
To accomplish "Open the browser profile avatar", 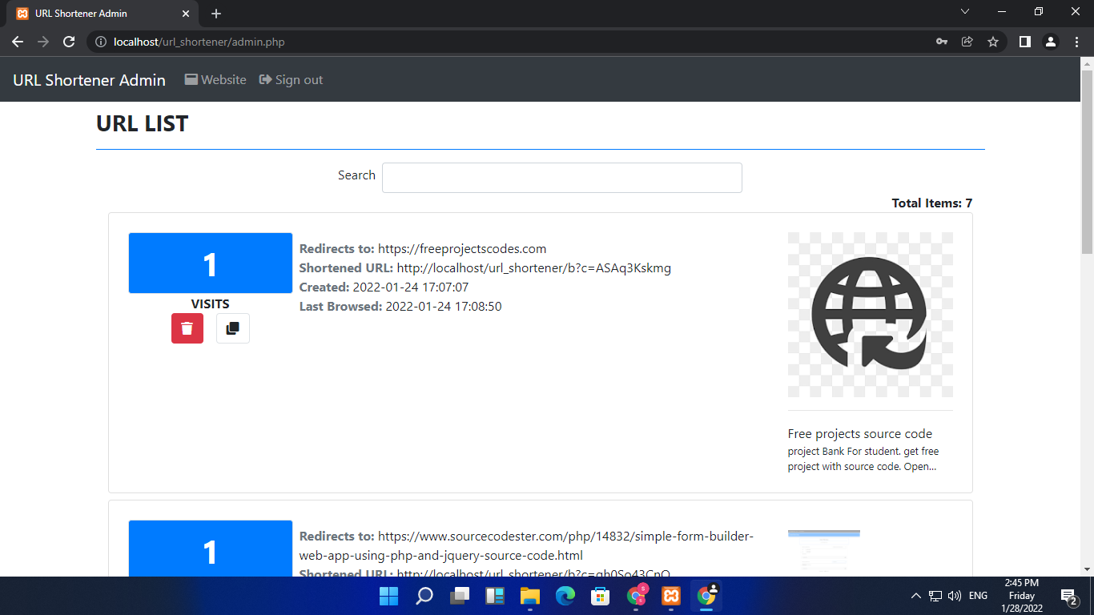I will tap(1050, 41).
